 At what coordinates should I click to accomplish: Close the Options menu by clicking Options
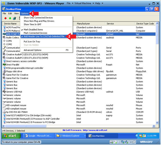(x=25, y=13)
